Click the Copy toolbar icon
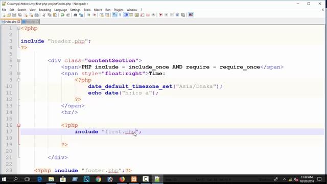The image size is (327, 184). click(x=50, y=15)
